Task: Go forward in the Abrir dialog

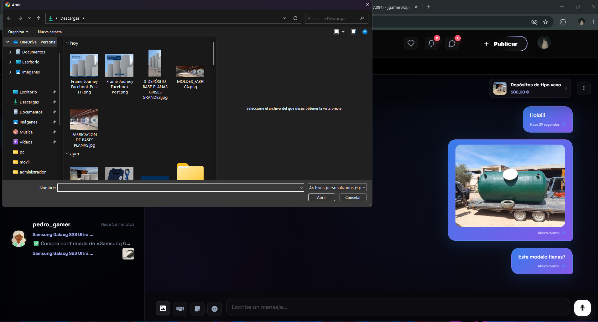Action: 20,18
